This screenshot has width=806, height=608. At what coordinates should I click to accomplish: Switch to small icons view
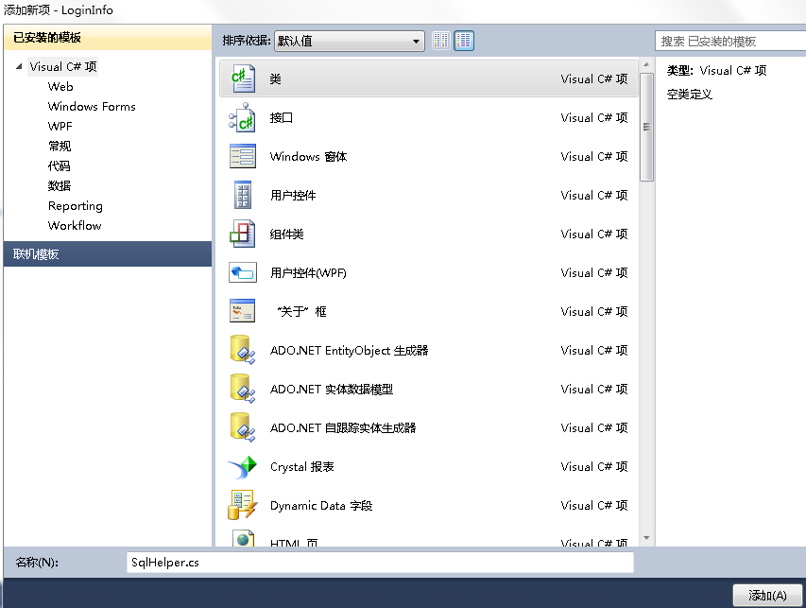pos(441,40)
